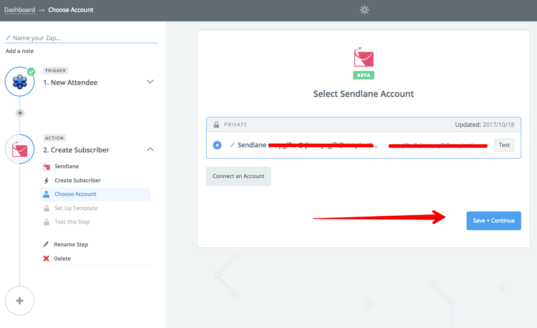Test the Sendlane account connection
Viewport: 537px width, 328px height.
pyautogui.click(x=504, y=145)
